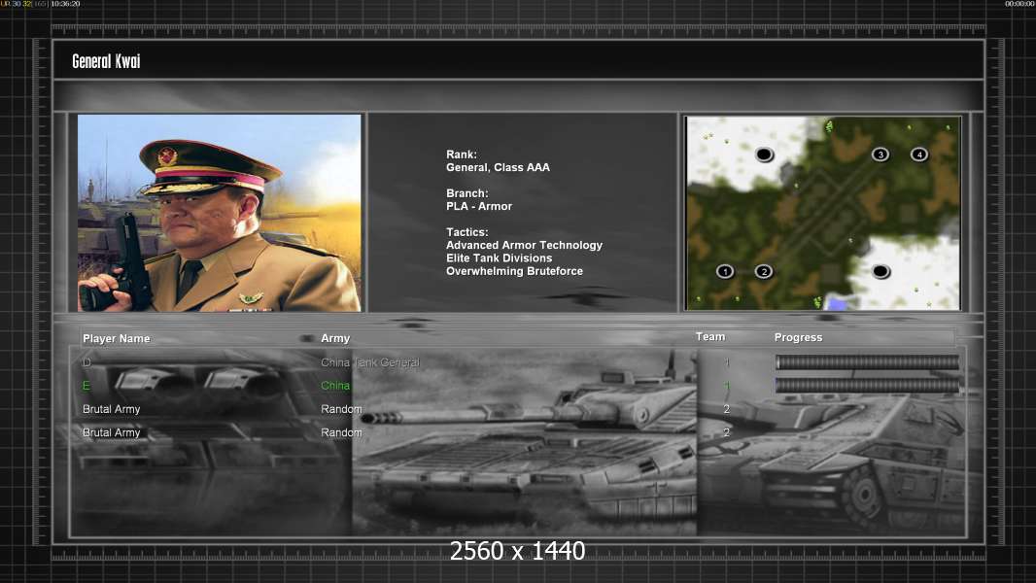Click the "Team" column header
Image resolution: width=1036 pixels, height=583 pixels.
(710, 337)
